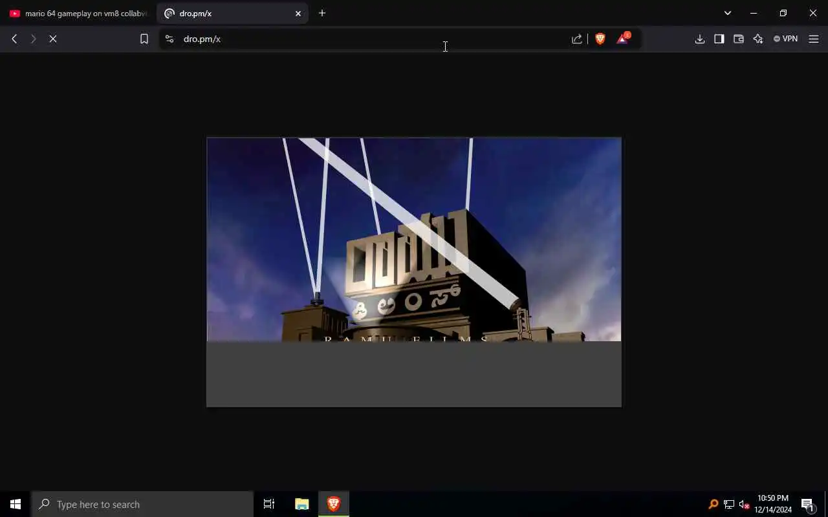
Task: Open site settings icon in address bar
Action: pyautogui.click(x=169, y=39)
